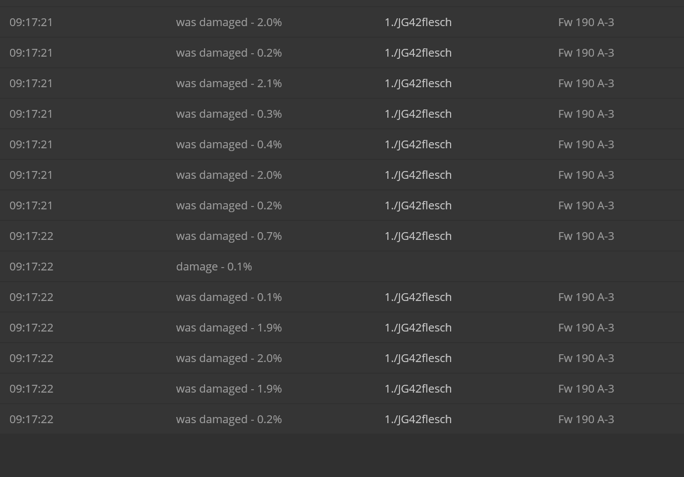Select the "was damaged - 2.1%" log entry
The height and width of the screenshot is (477, 684).
[x=342, y=83]
